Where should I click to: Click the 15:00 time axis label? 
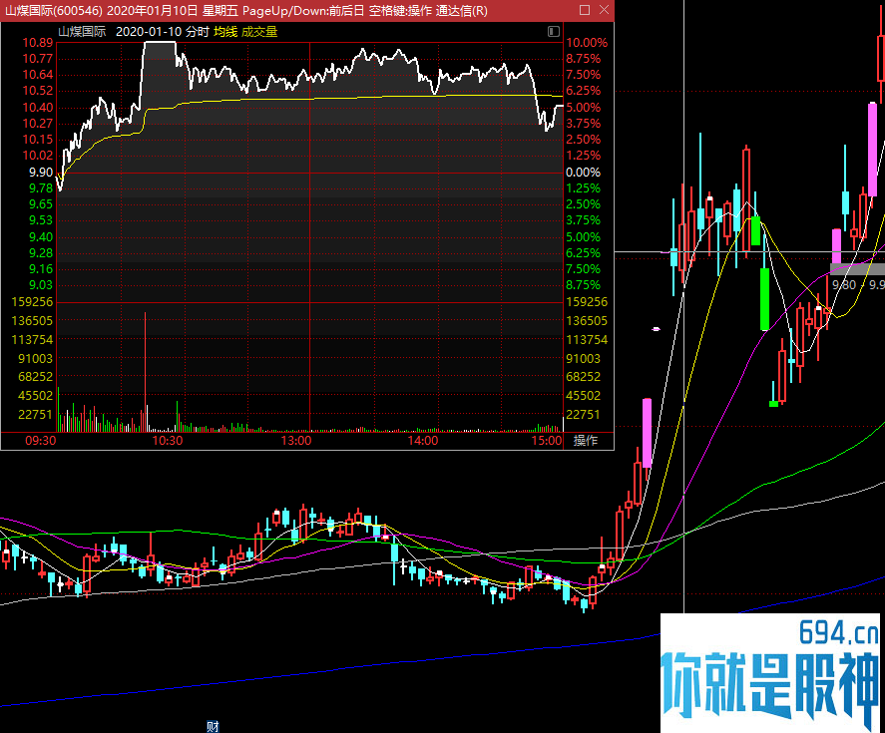(547, 441)
